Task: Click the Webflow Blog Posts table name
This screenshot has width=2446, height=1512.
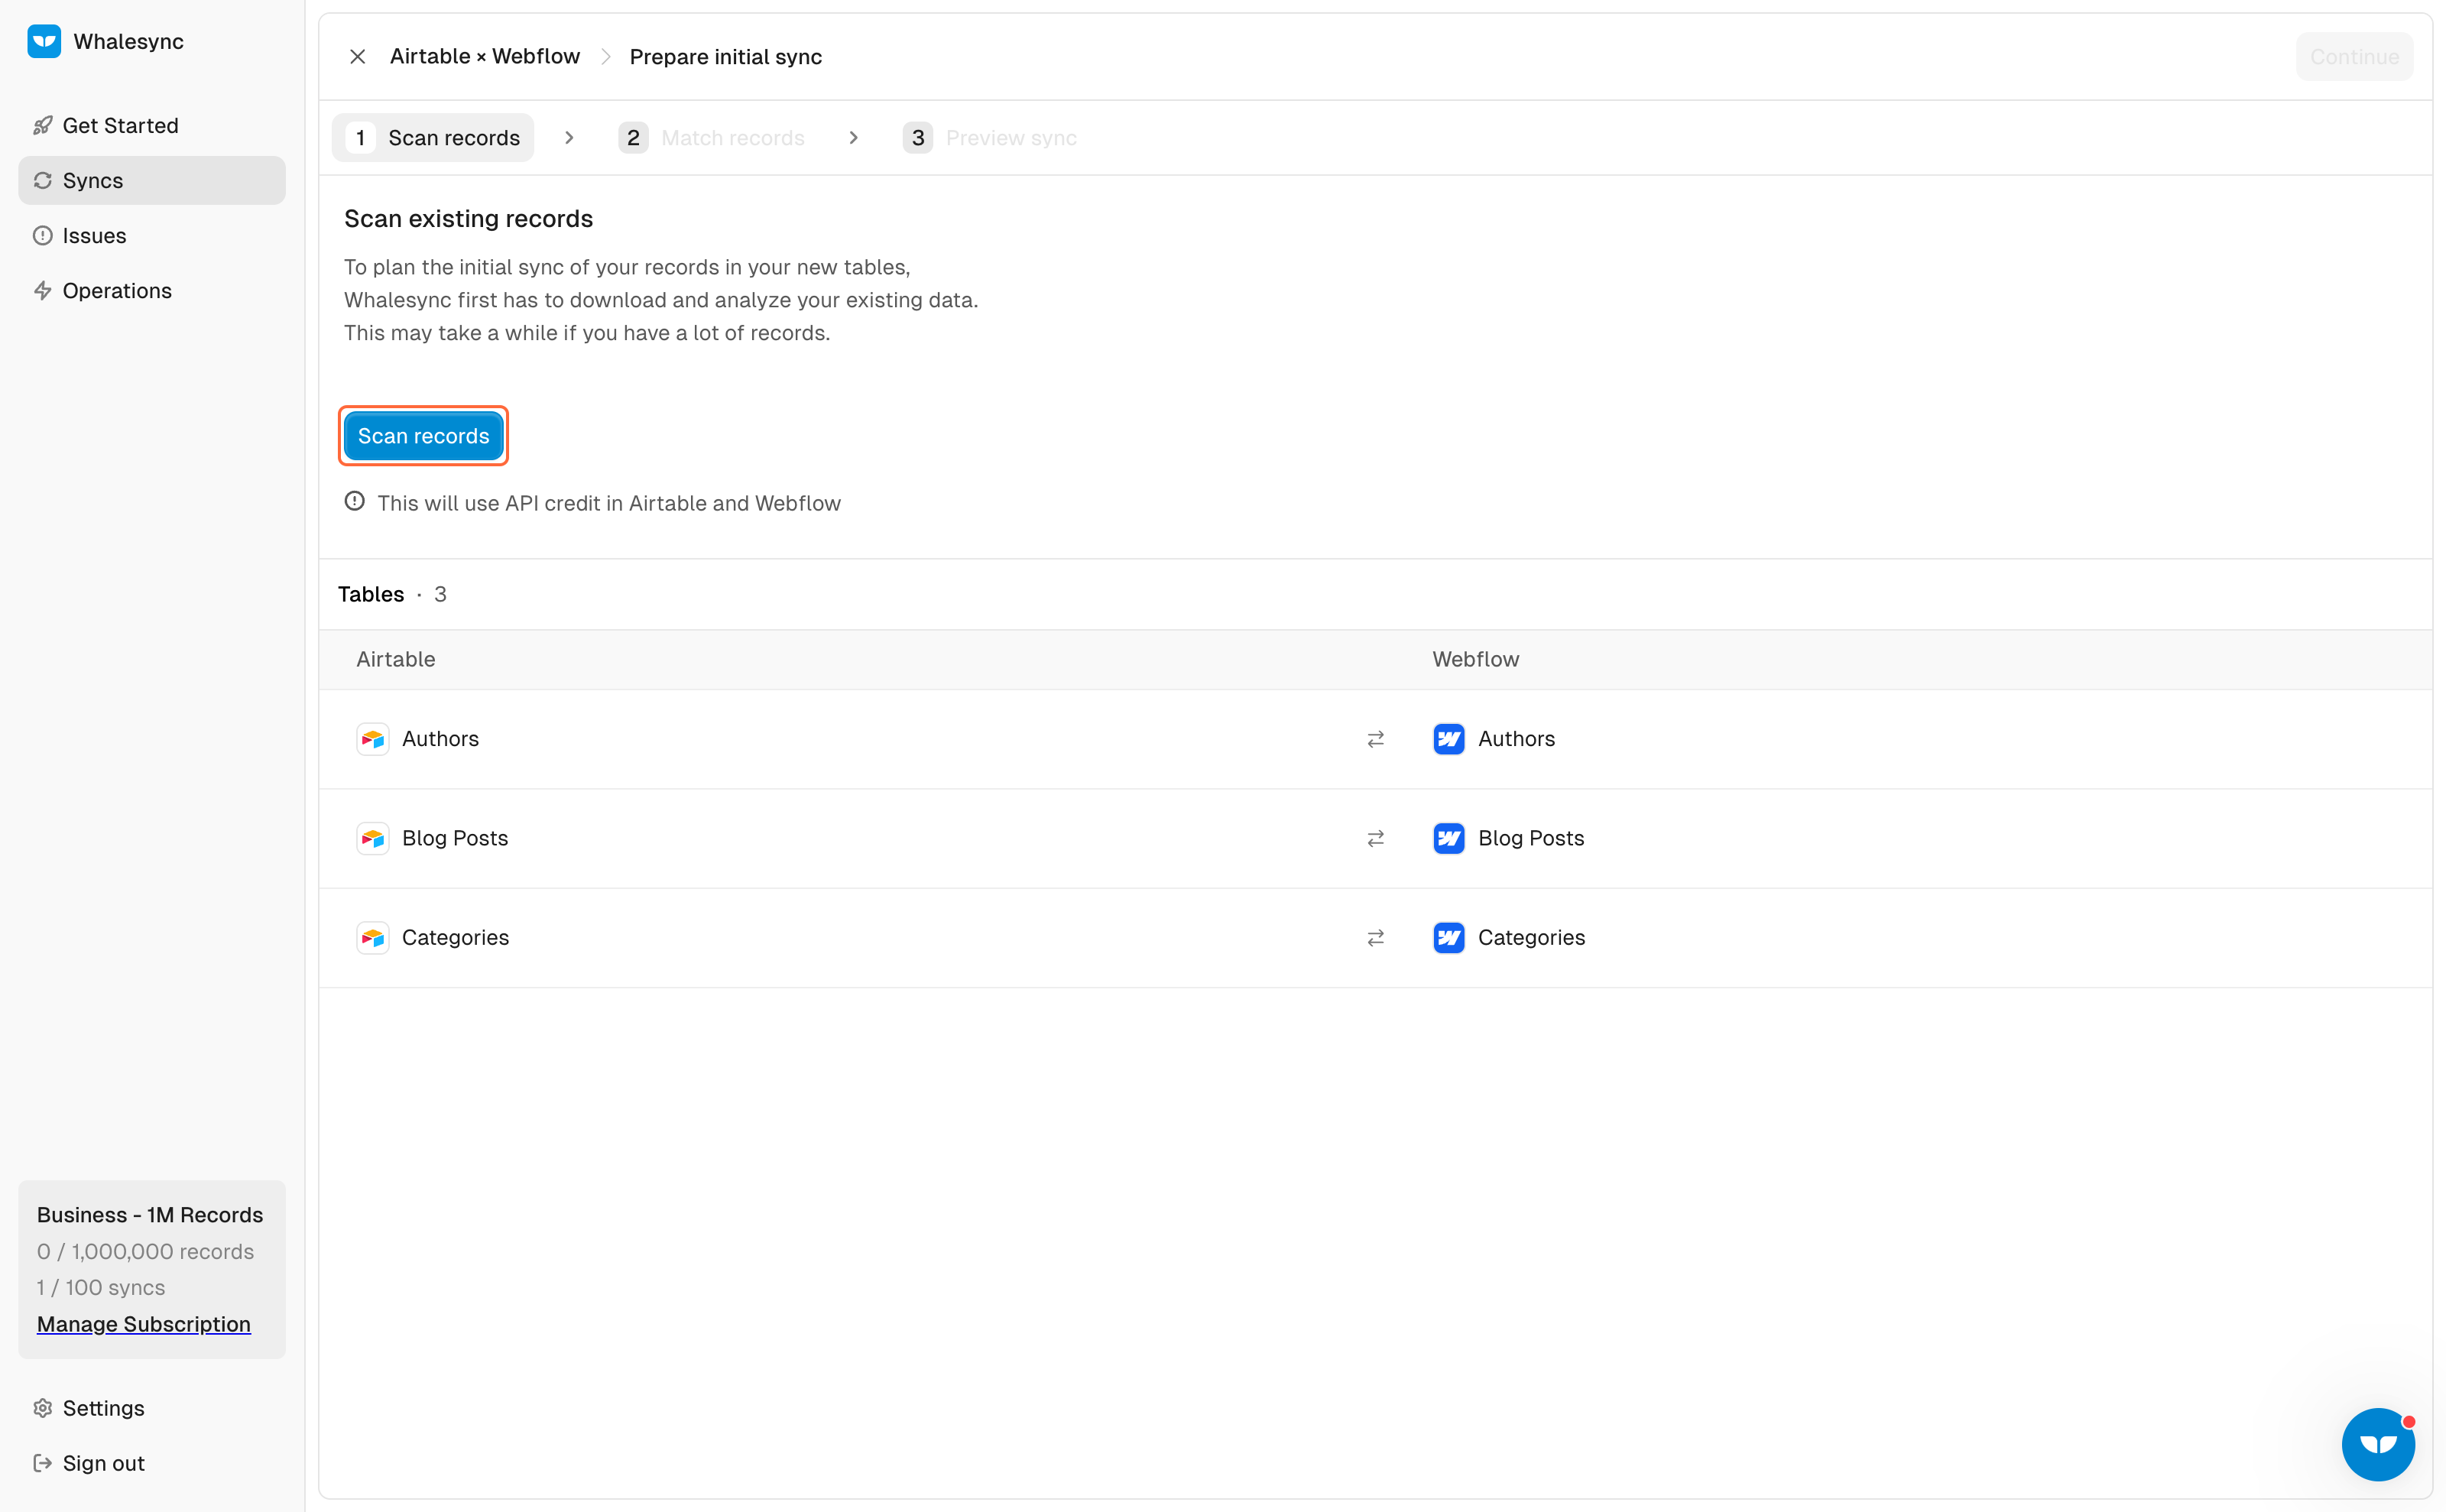Action: 1531,838
